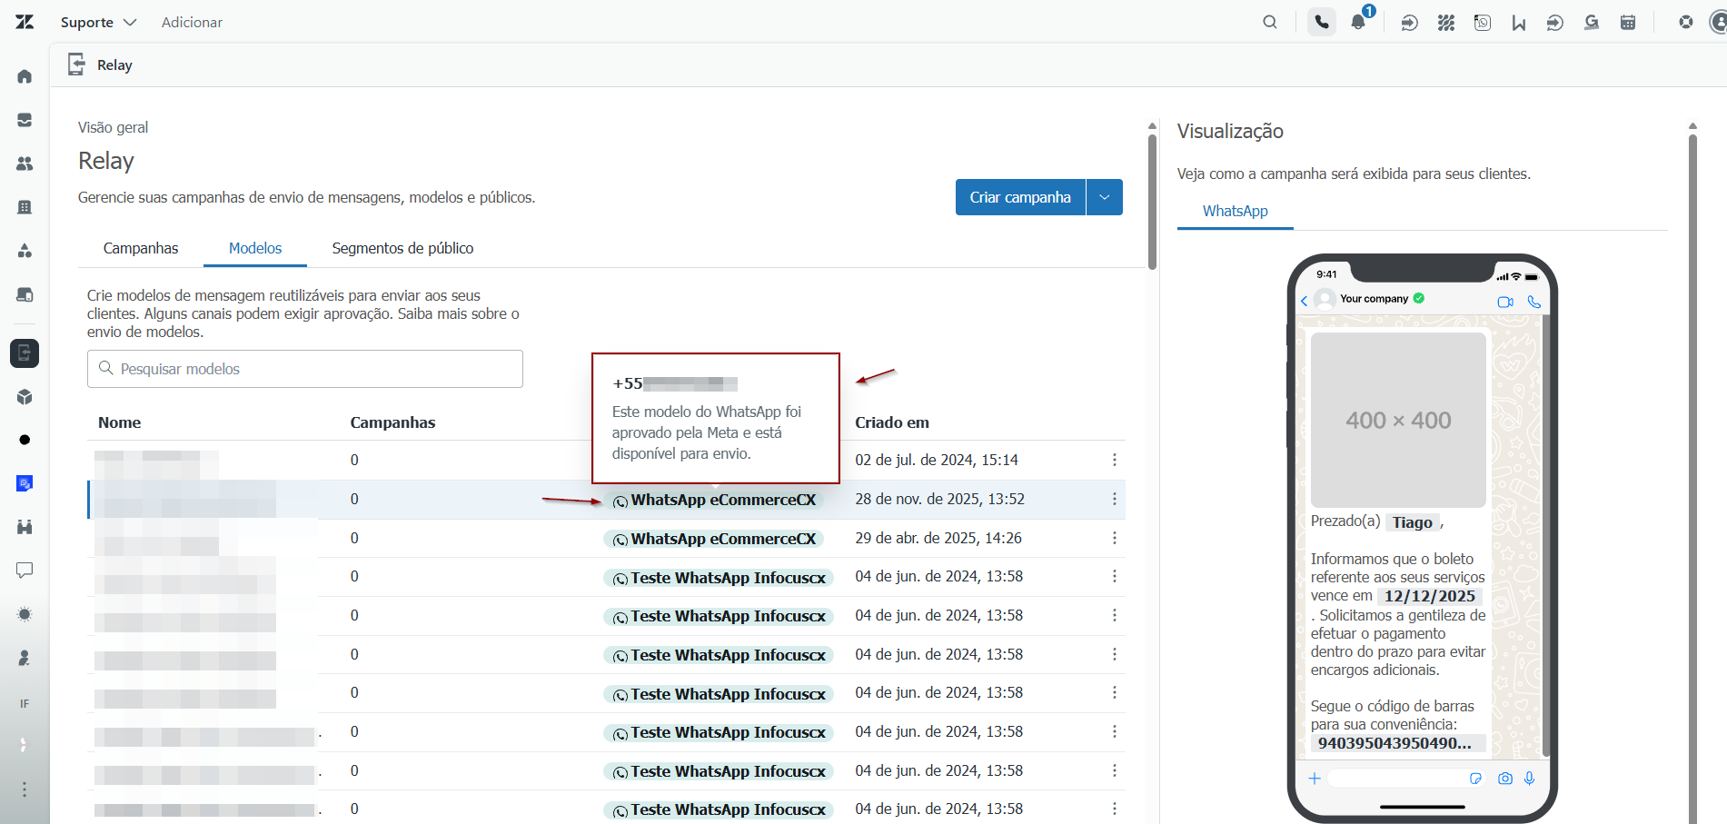Open the binoculars icon in sidebar
This screenshot has width=1727, height=824.
(25, 527)
